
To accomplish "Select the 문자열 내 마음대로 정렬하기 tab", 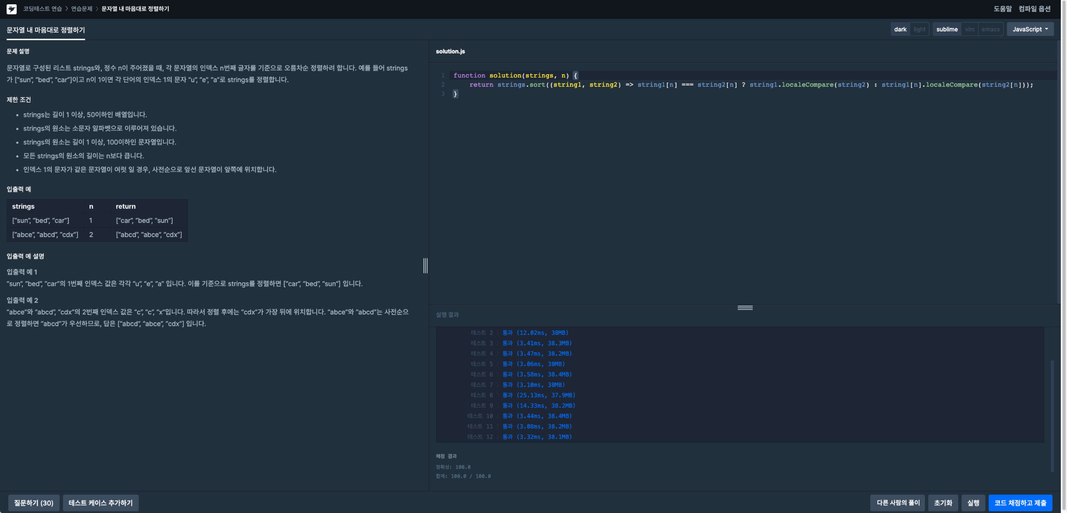I will pos(46,30).
